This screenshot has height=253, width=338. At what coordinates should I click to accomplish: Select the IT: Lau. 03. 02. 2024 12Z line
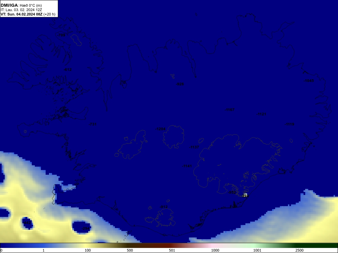coord(21,10)
